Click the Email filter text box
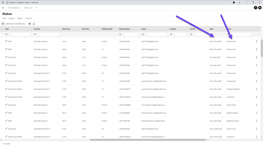This screenshot has height=146, width=263. click(x=157, y=35)
